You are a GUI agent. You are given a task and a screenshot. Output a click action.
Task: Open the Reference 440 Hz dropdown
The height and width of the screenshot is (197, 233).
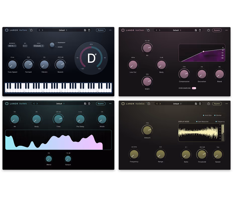[x=12, y=46]
